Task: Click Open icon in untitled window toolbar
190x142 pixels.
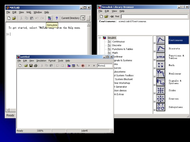Action: pos(26,65)
